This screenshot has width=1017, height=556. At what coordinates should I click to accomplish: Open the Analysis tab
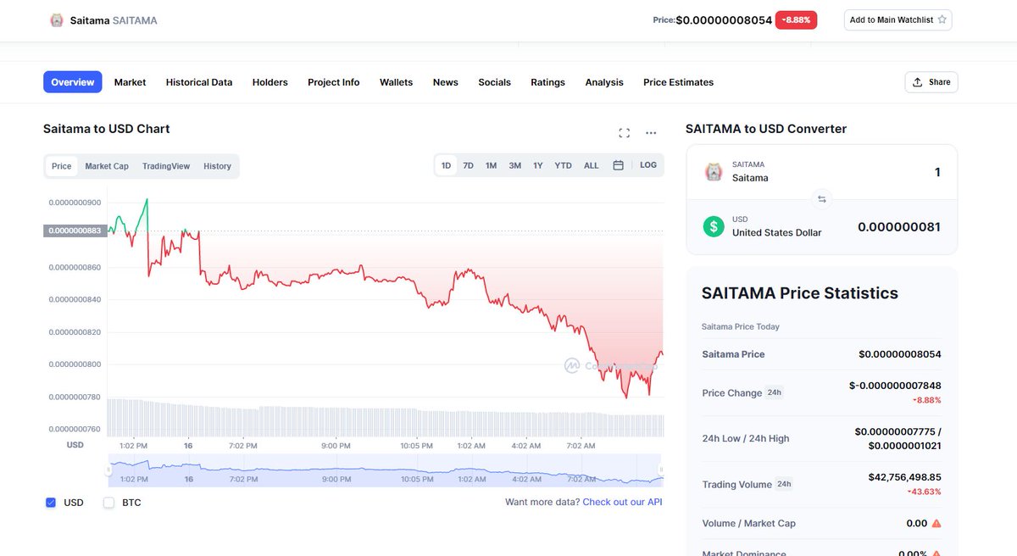tap(604, 82)
